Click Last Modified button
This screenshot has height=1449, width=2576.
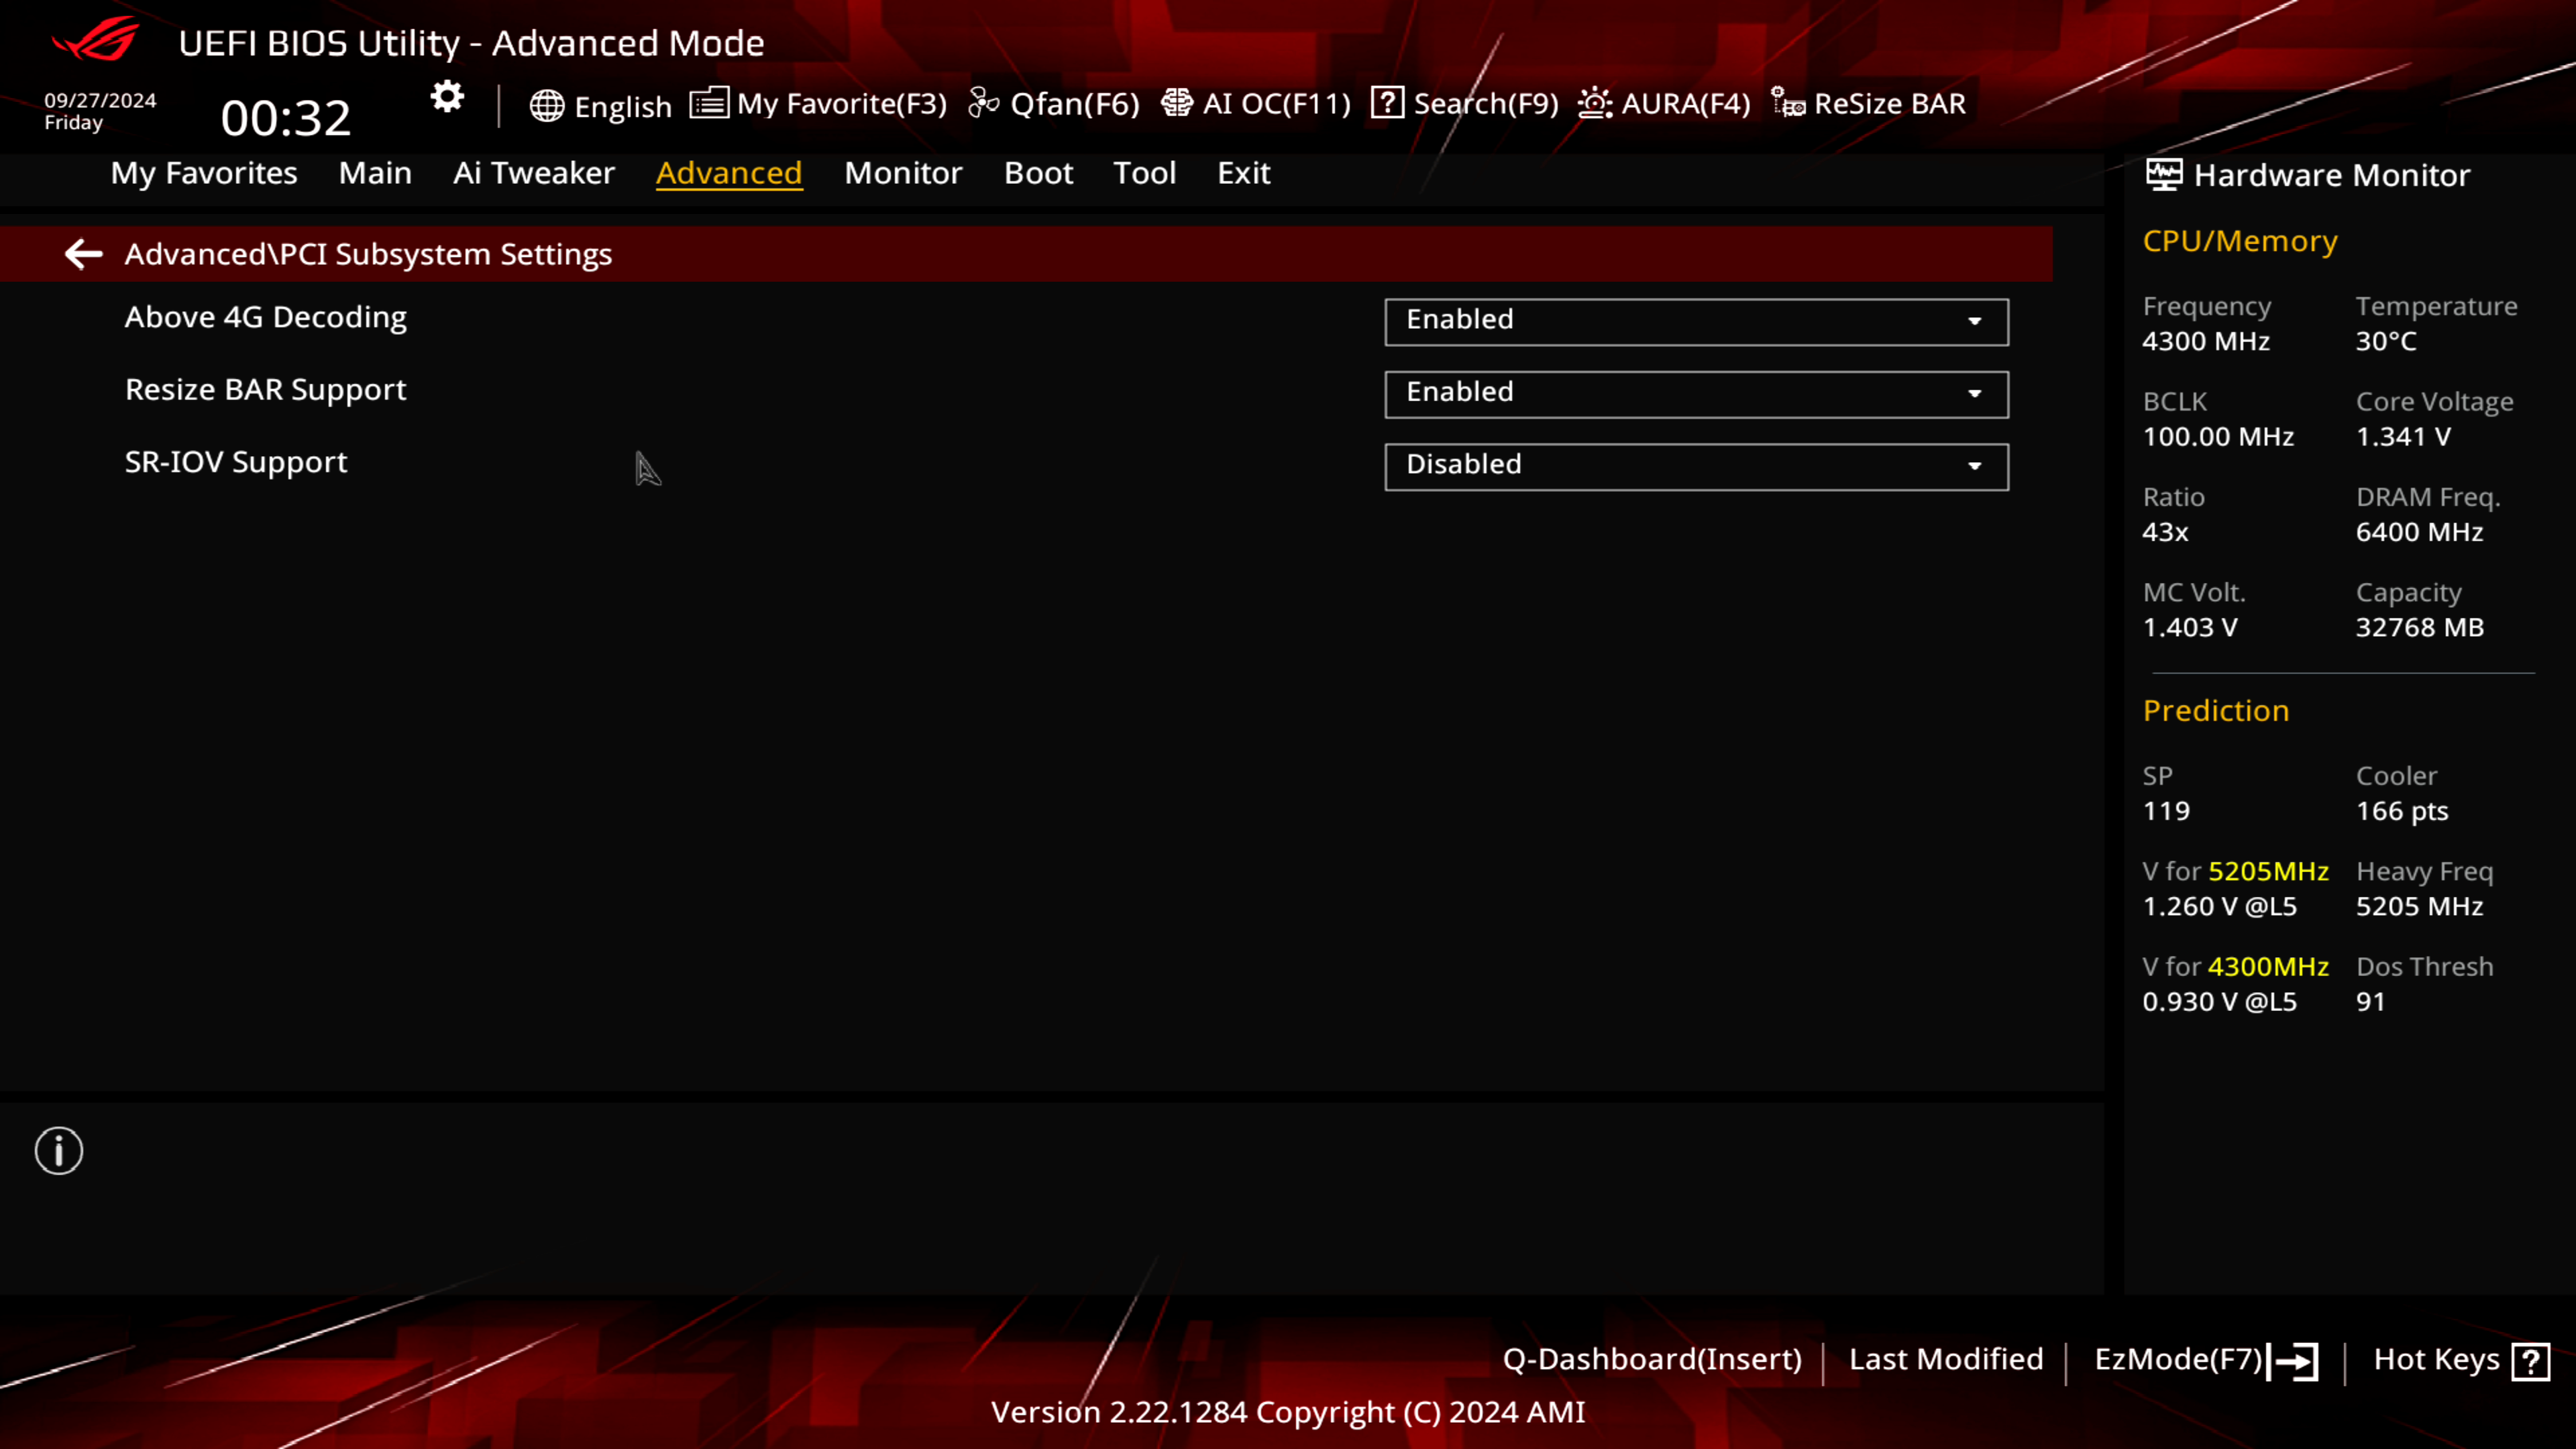coord(1944,1358)
